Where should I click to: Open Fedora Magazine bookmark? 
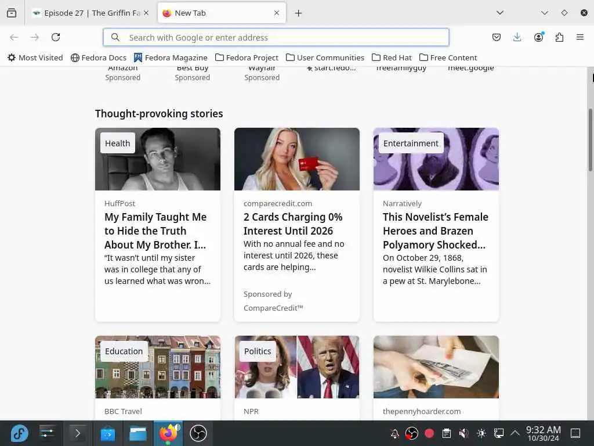171,57
